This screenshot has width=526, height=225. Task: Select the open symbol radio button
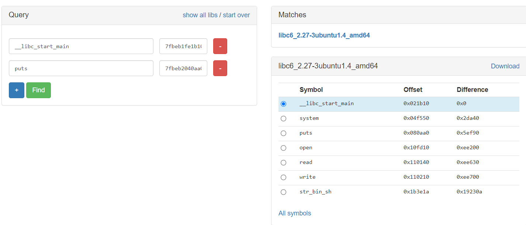[x=283, y=148]
